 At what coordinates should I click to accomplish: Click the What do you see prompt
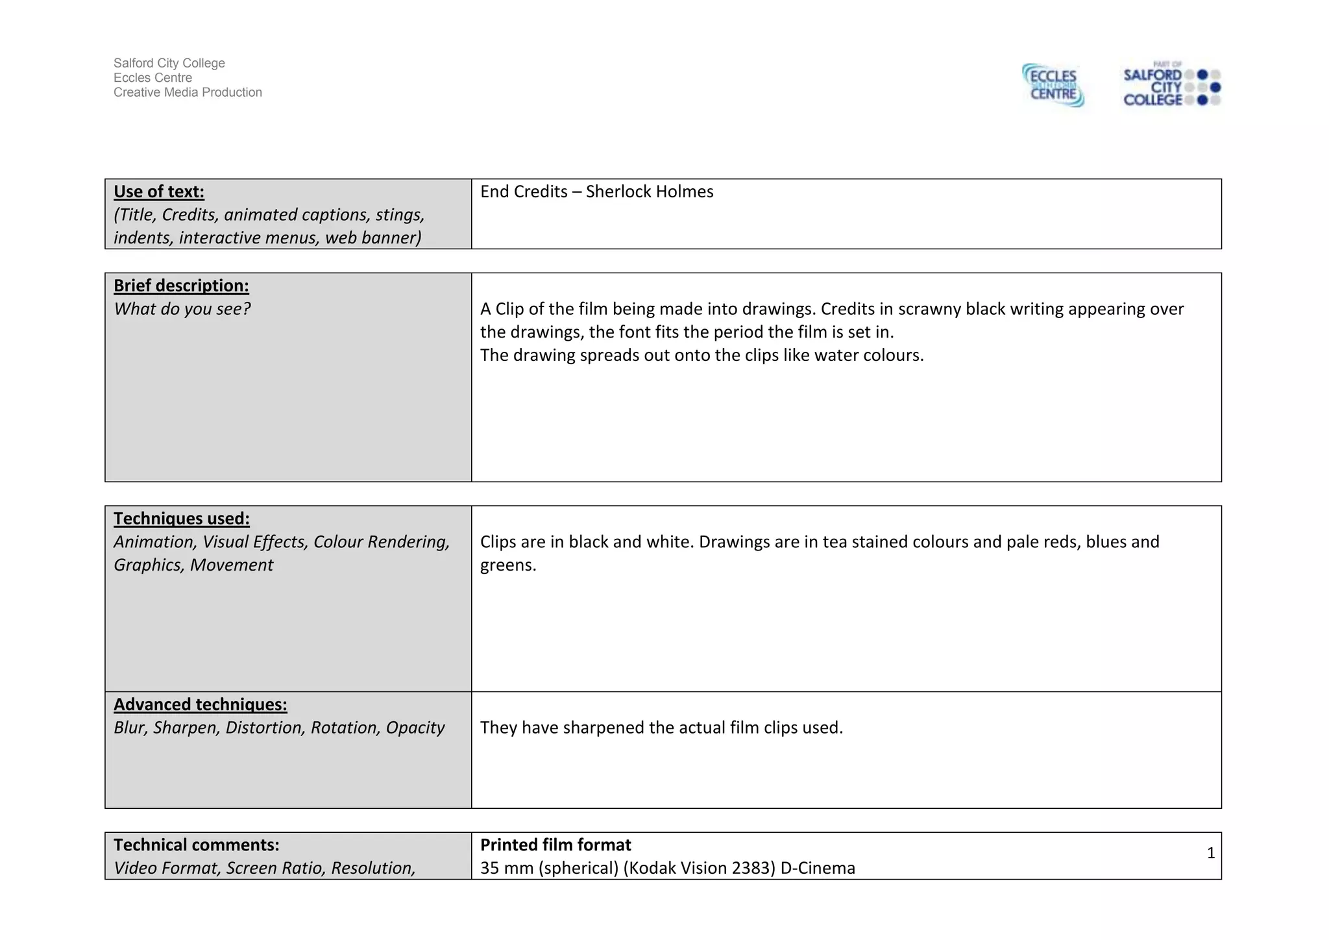coord(182,309)
